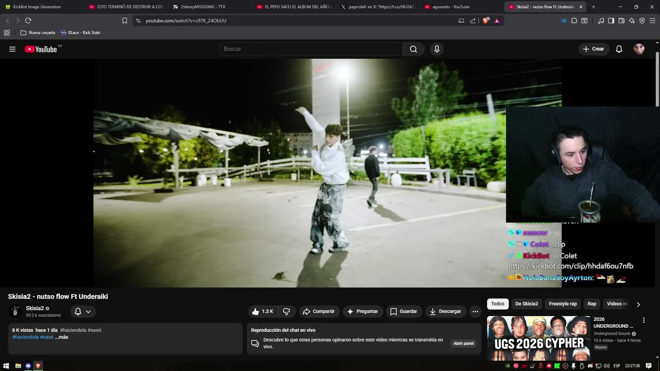Download the video via Descargar
This screenshot has height=371, width=660.
[445, 311]
